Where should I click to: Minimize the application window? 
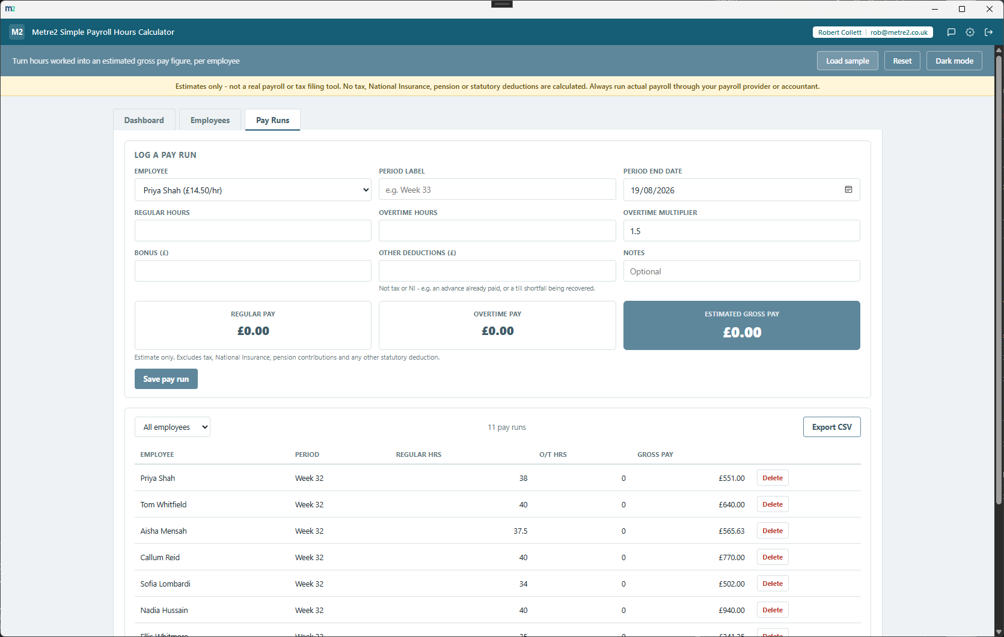935,9
